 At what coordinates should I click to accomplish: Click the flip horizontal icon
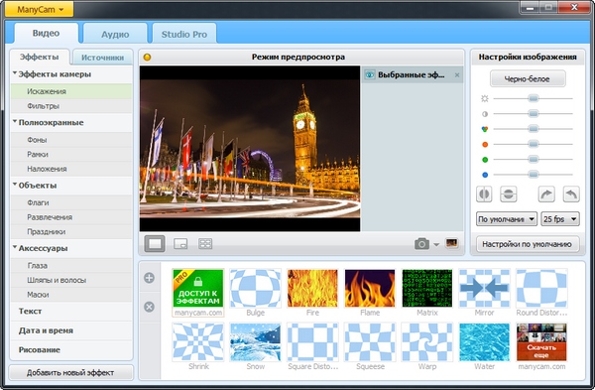484,195
